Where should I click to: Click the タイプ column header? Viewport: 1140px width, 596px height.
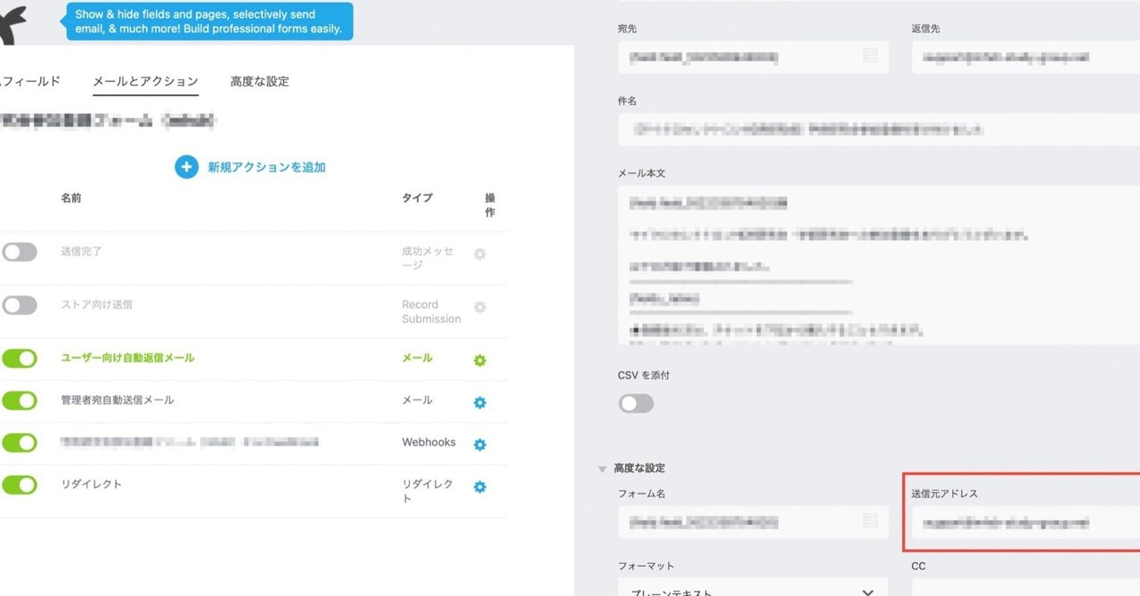(x=417, y=197)
